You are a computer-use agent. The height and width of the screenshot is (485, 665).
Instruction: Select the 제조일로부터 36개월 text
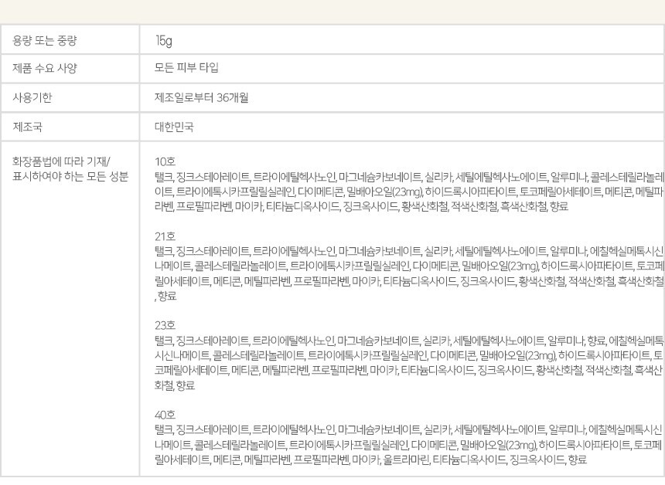tap(201, 97)
